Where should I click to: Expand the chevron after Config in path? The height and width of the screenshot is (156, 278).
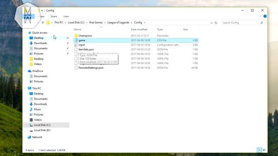pyautogui.click(x=145, y=23)
